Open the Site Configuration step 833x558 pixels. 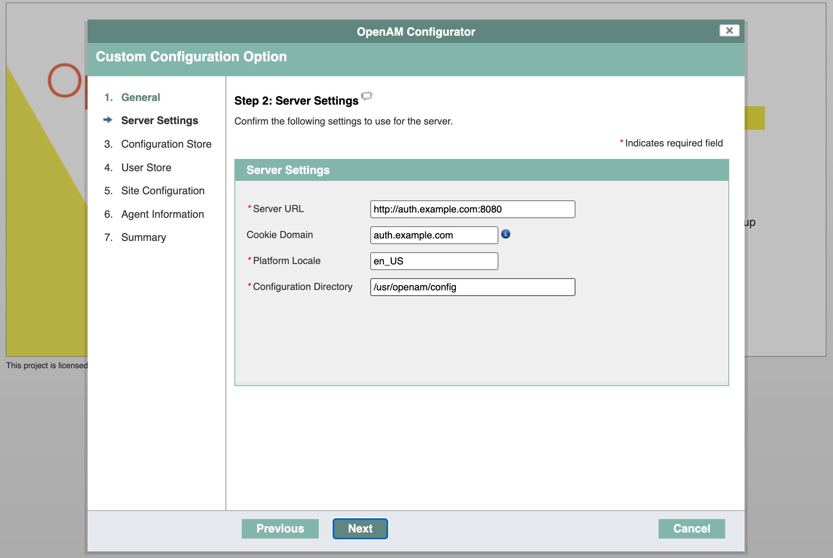pyautogui.click(x=163, y=191)
